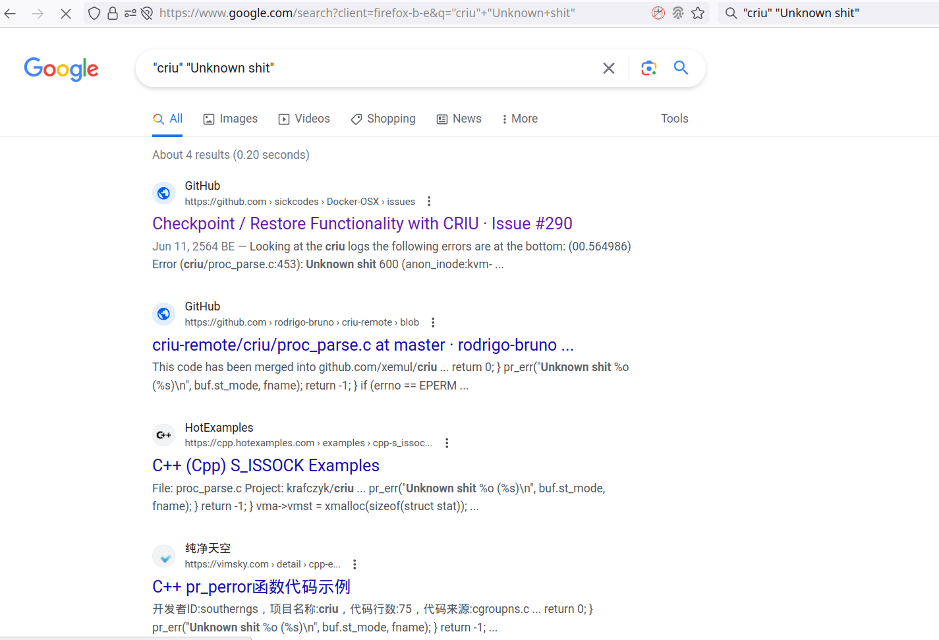The height and width of the screenshot is (640, 939).
Task: Open the criu-remote GitHub result favicon
Action: (x=164, y=314)
